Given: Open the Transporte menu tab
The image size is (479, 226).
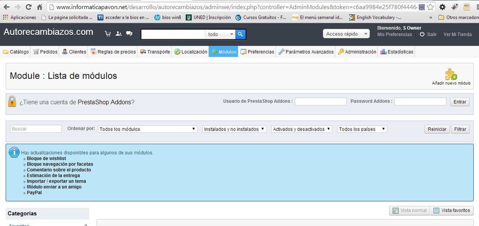Looking at the screenshot, I should (155, 52).
